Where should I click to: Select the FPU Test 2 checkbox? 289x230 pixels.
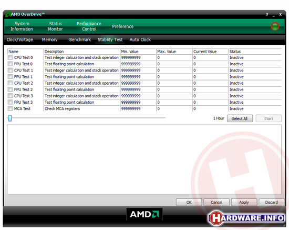coord(10,89)
